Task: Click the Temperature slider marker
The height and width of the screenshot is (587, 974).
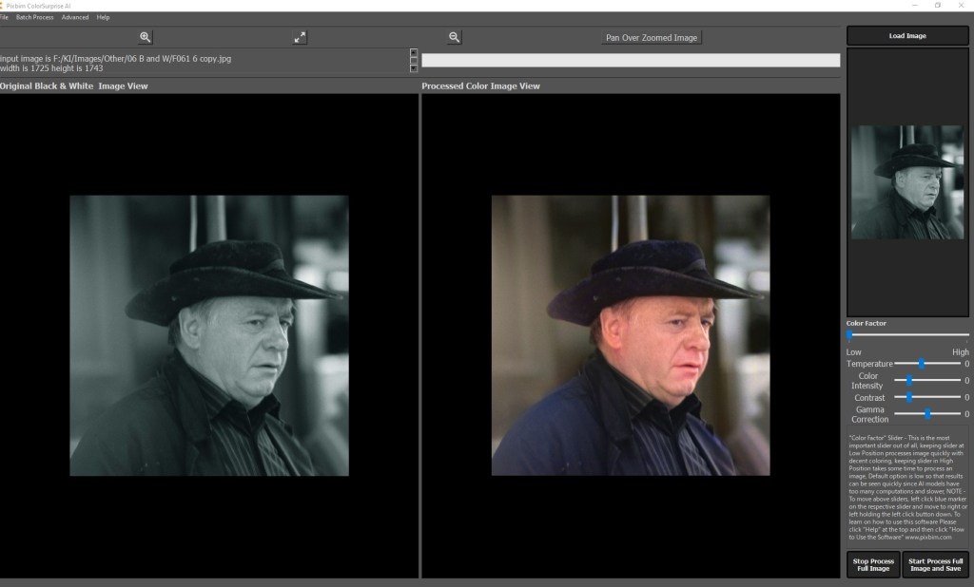Action: (x=921, y=363)
